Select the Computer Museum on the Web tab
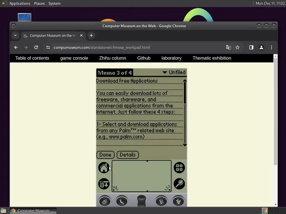 [53, 35]
